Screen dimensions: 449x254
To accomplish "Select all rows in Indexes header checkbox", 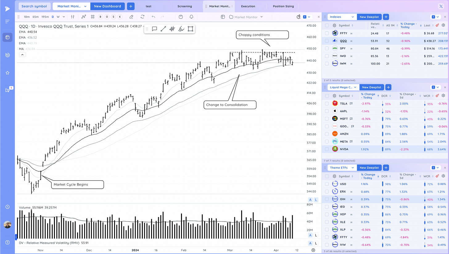I will tap(327, 25).
